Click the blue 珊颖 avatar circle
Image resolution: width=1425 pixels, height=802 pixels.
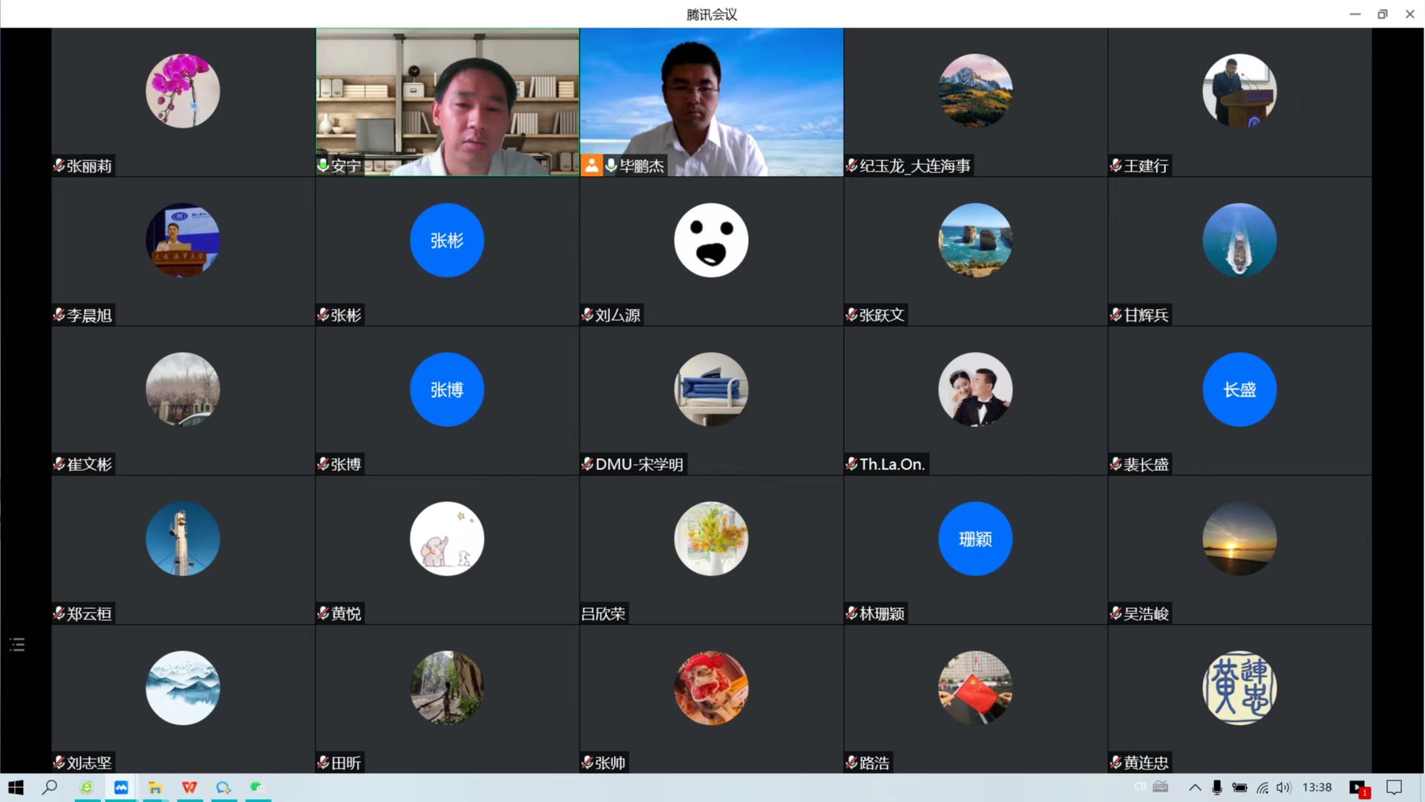974,539
